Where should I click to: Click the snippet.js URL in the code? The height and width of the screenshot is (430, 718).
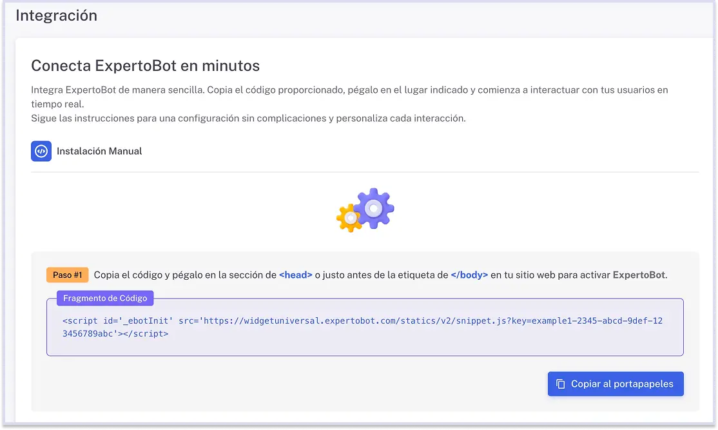pyautogui.click(x=451, y=320)
